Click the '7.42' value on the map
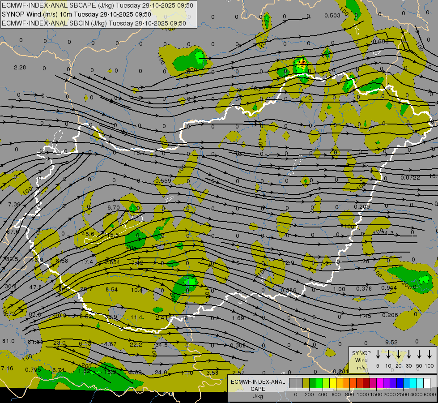438x403 pixels. coord(137,262)
